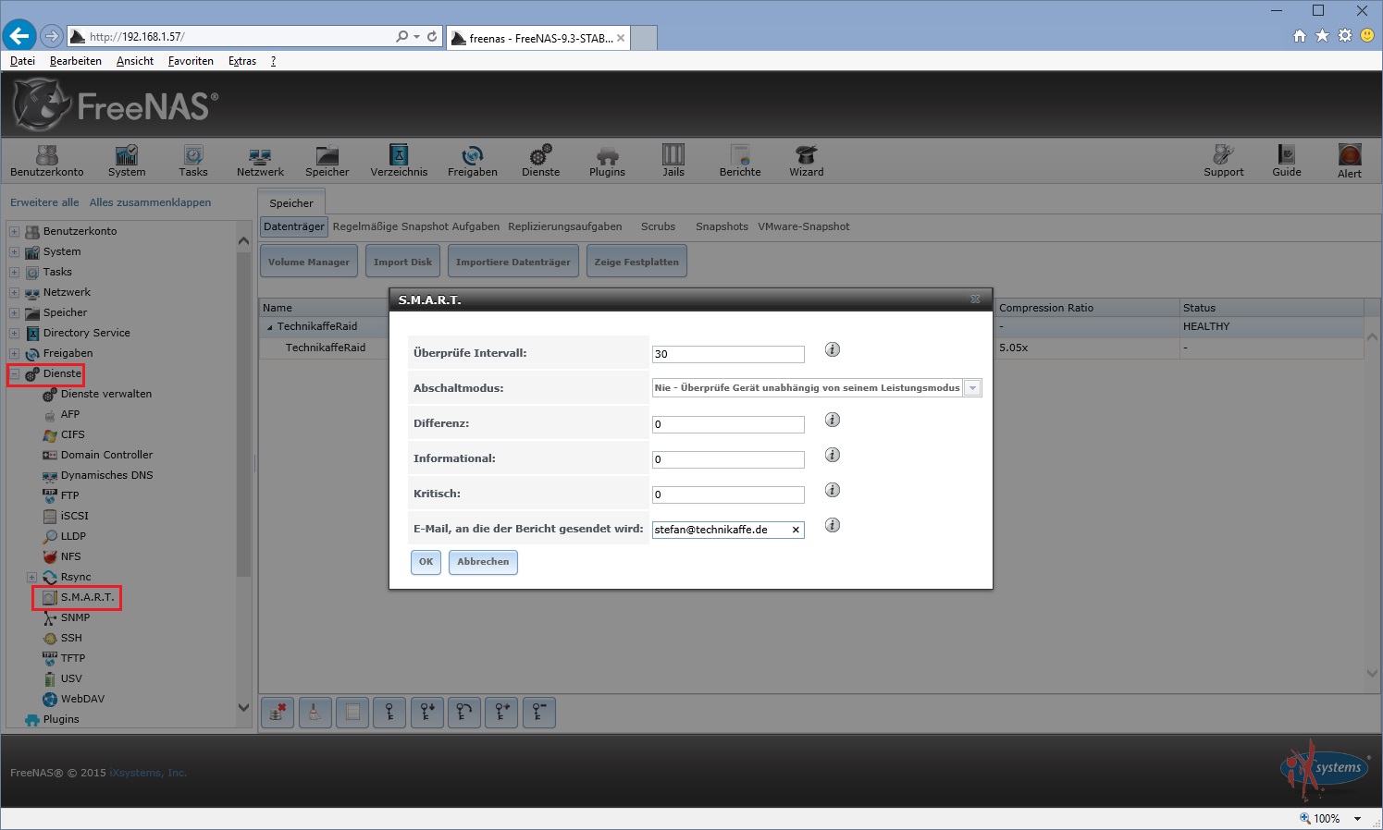
Task: Go back with the browser back arrow
Action: [x=19, y=36]
